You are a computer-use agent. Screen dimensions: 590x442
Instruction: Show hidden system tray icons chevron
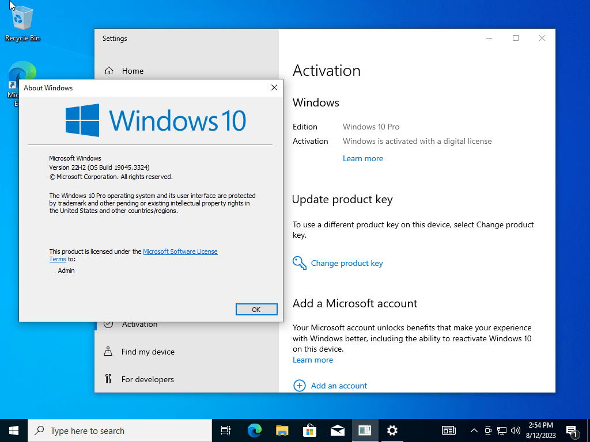tap(474, 430)
